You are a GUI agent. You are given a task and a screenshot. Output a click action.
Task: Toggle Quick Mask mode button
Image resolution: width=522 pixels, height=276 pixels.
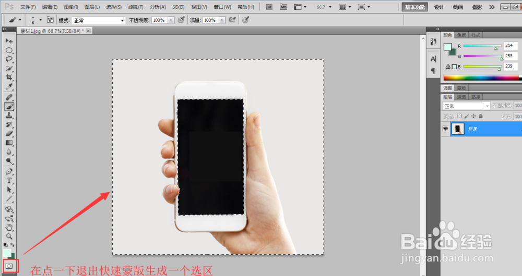click(9, 266)
